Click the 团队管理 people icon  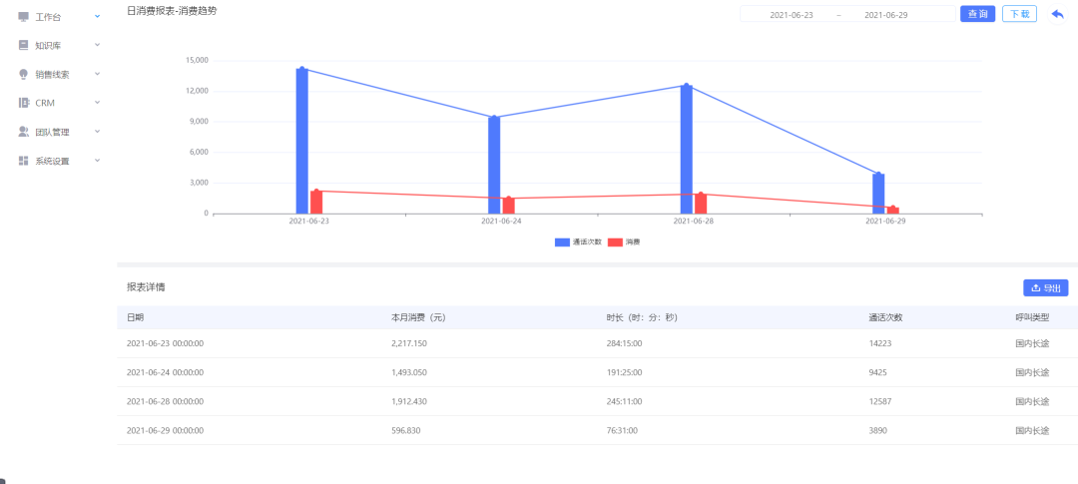click(23, 132)
